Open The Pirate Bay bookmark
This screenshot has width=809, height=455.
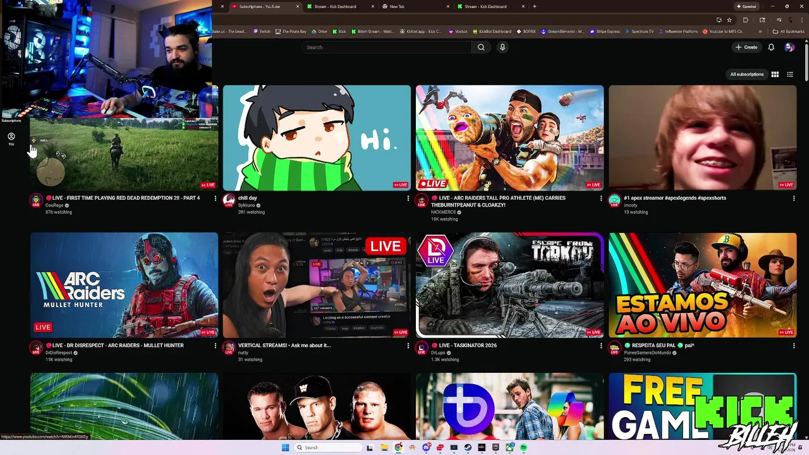pyautogui.click(x=291, y=31)
